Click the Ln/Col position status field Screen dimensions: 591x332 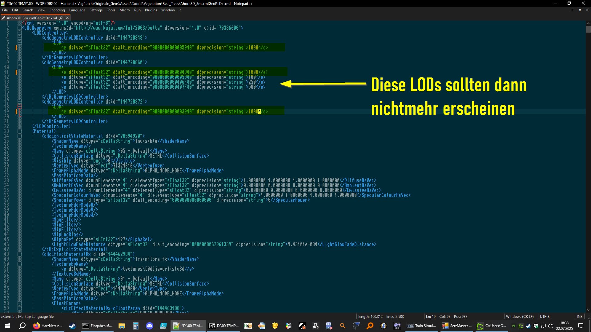(446, 316)
